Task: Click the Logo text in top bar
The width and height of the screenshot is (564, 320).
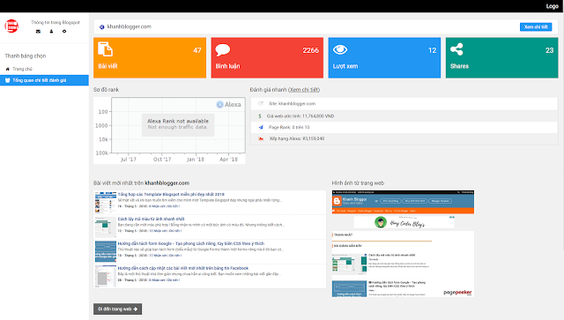Action: 553,6
